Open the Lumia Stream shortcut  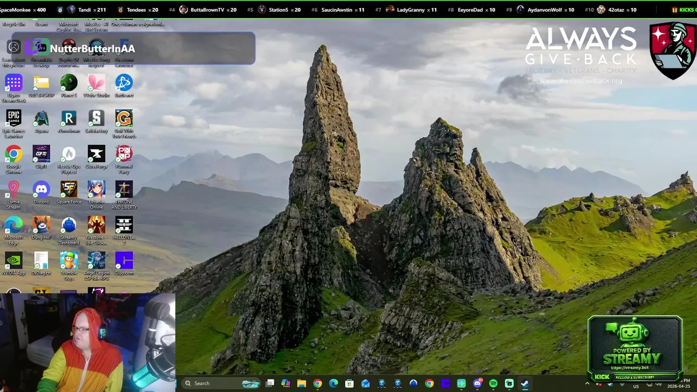pyautogui.click(x=14, y=195)
